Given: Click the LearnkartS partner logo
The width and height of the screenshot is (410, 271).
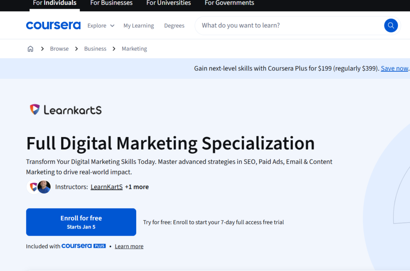Looking at the screenshot, I should pyautogui.click(x=65, y=109).
